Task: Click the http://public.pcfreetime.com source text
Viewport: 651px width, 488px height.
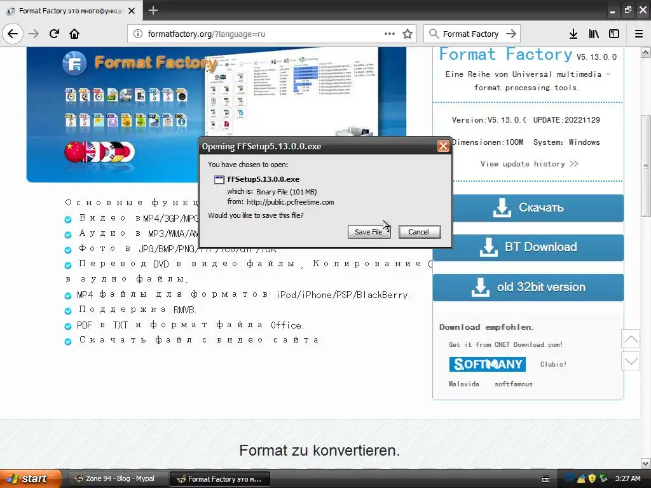Action: 290,202
